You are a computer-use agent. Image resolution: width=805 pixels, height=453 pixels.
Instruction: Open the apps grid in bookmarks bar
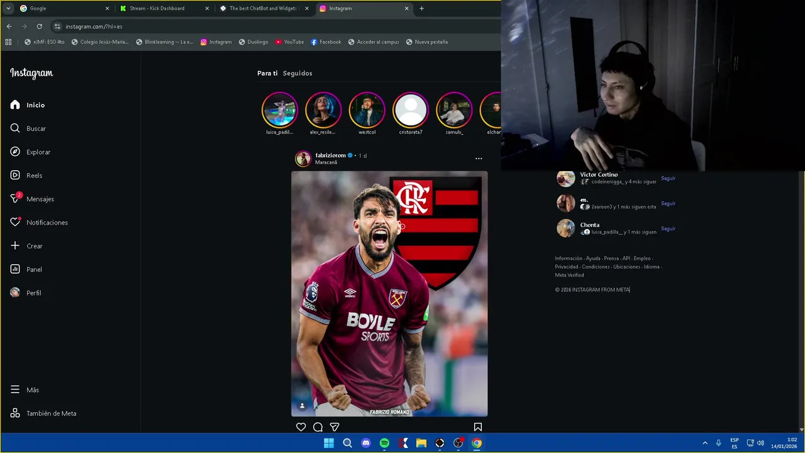pyautogui.click(x=8, y=42)
